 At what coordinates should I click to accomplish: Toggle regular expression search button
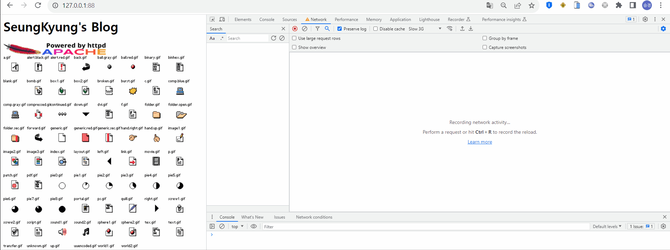tap(222, 38)
